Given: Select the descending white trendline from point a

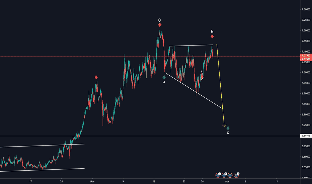Looking at the screenshot, I should coord(193,90).
